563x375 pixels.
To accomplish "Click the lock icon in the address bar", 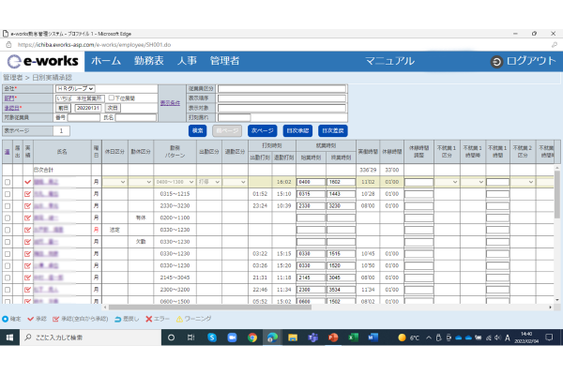I will point(9,45).
